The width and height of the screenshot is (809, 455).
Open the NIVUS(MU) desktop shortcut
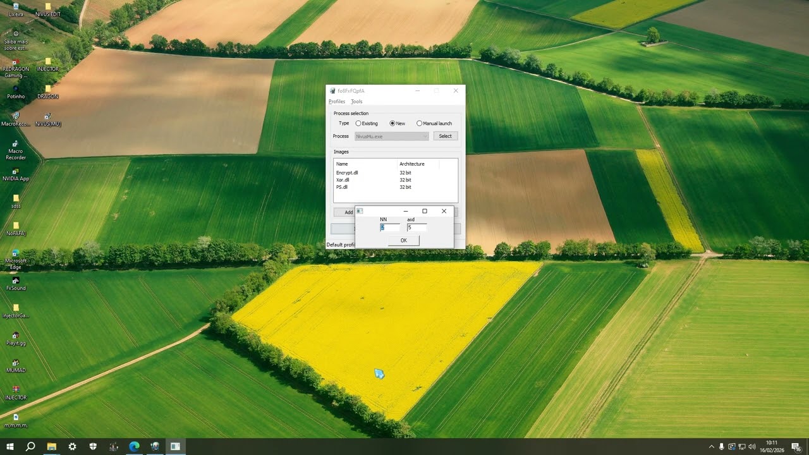point(48,119)
